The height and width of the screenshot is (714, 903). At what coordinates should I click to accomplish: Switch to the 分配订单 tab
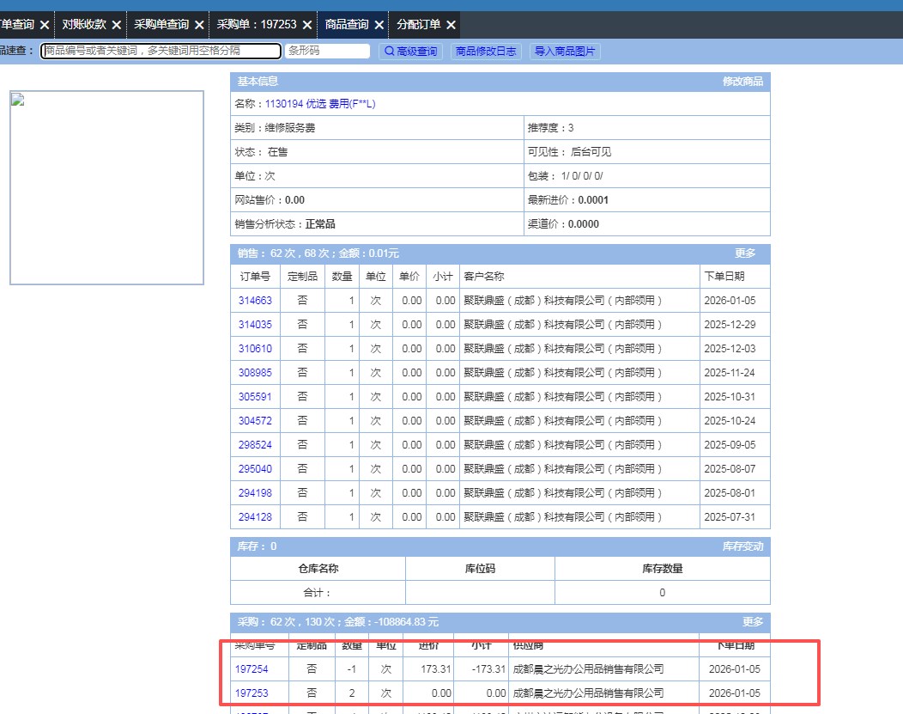418,25
